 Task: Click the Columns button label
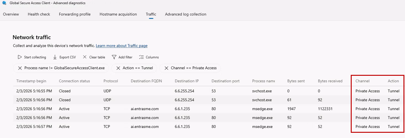[x=152, y=57]
